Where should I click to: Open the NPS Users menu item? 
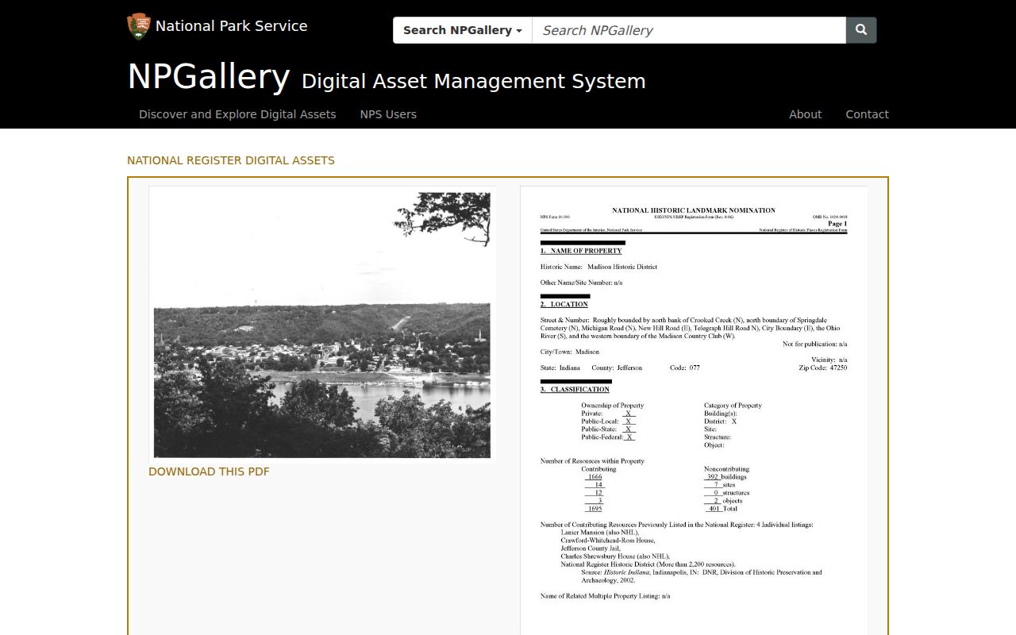(x=388, y=114)
